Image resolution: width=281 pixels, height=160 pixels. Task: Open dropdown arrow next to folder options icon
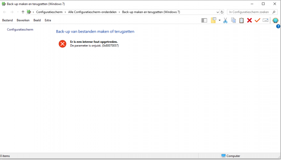pos(219,20)
